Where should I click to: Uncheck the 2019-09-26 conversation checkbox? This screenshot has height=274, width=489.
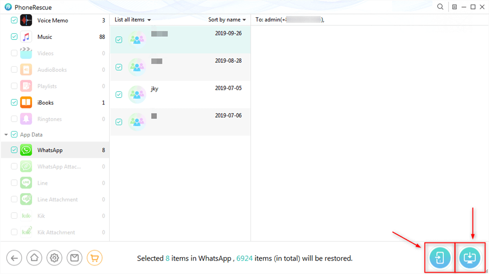pyautogui.click(x=119, y=39)
